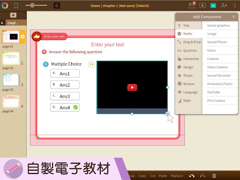Select page 02 thumbnail
The image size is (240, 180).
11,59
